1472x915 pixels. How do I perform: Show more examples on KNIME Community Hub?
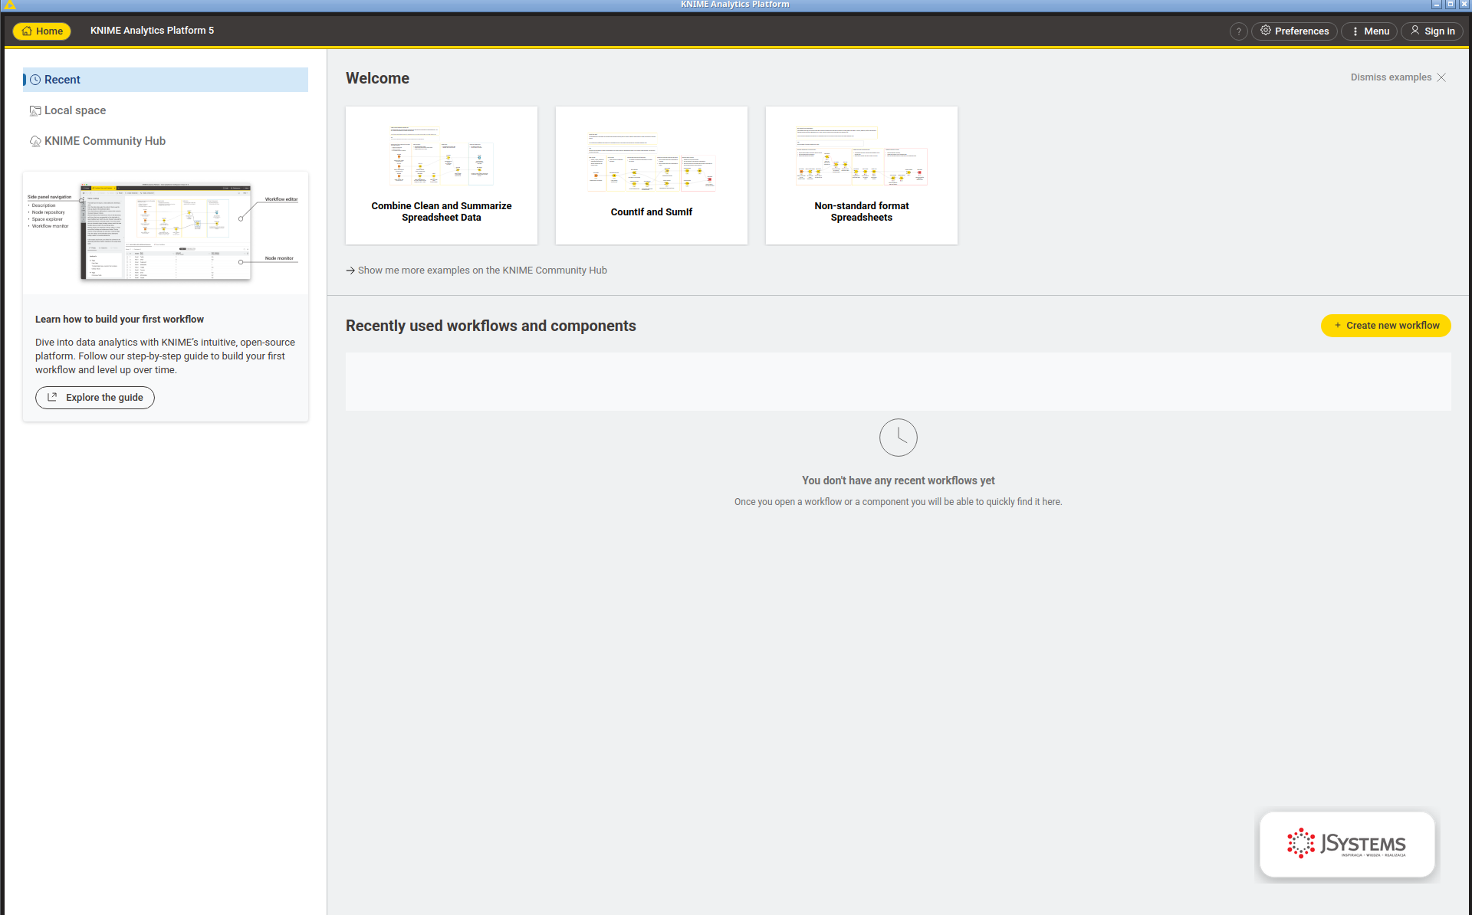476,271
